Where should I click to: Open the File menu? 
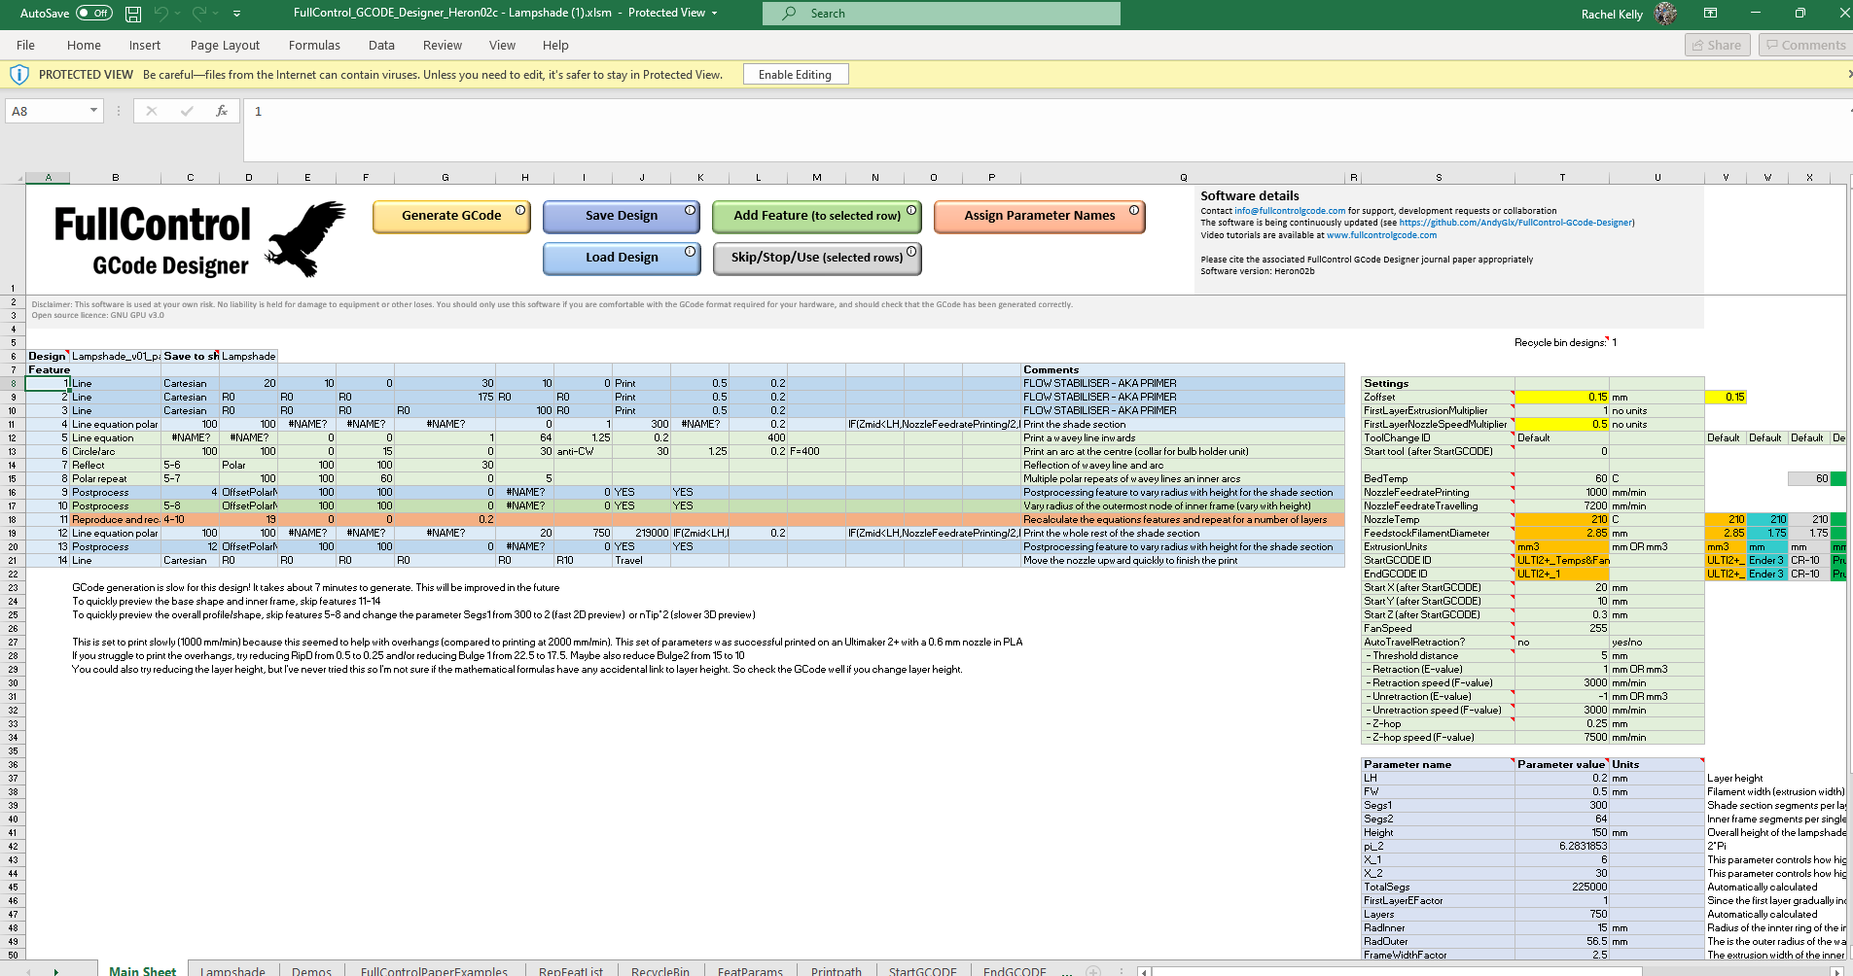point(25,45)
